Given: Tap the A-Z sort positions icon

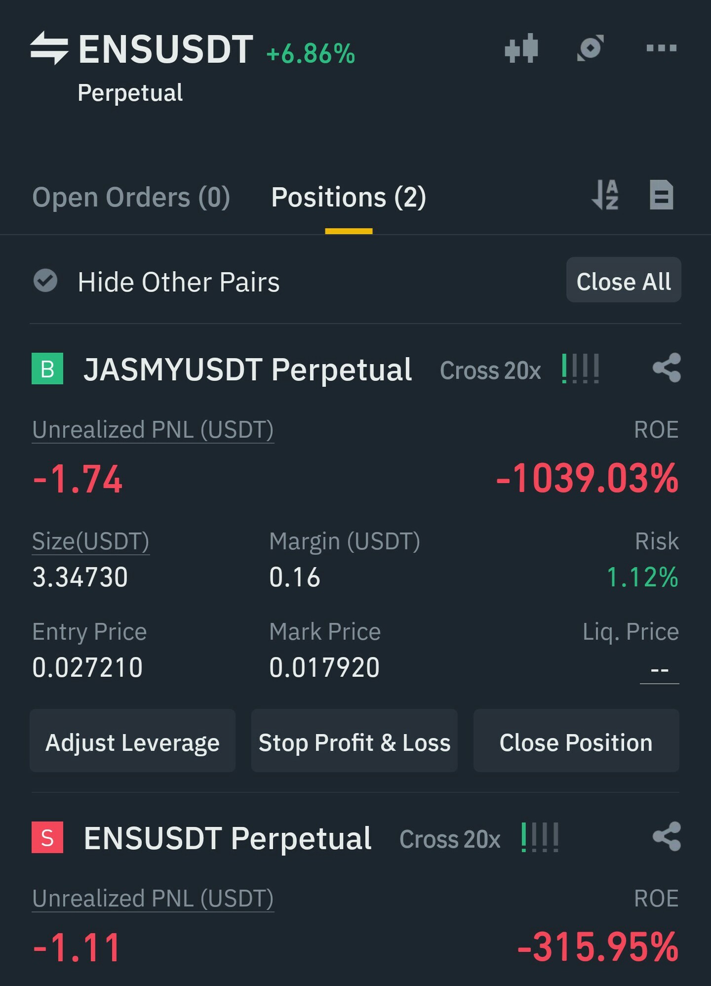Looking at the screenshot, I should [605, 195].
